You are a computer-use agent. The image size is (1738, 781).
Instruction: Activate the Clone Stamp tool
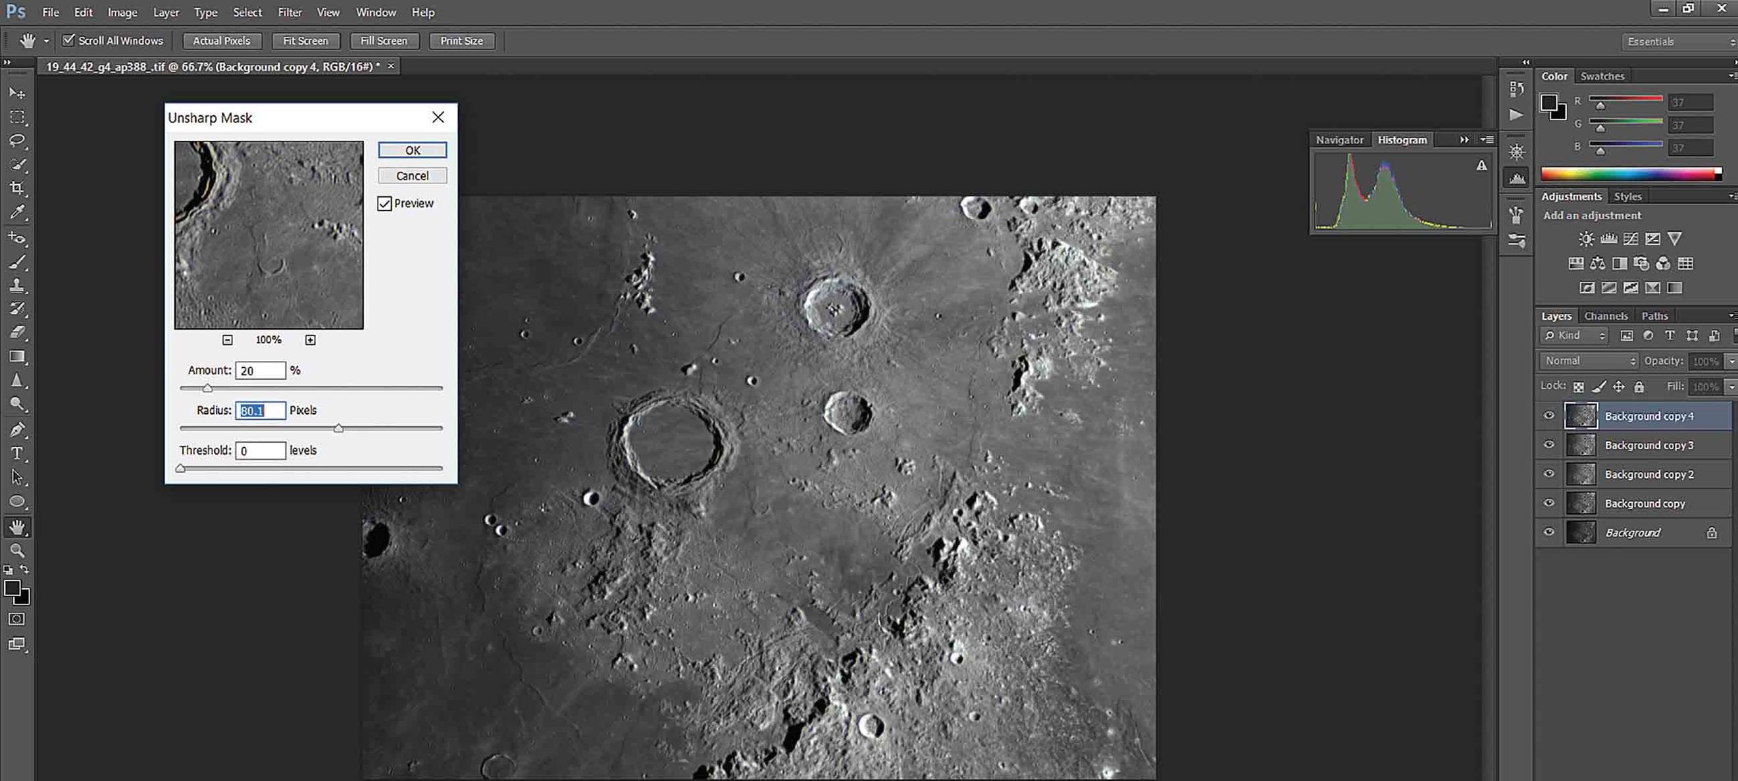17,285
